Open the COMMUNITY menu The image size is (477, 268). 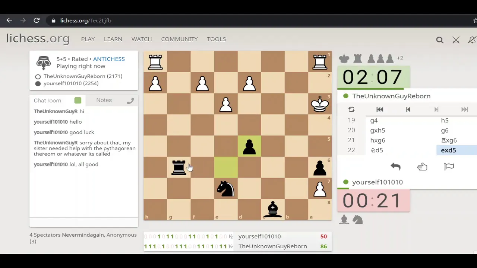coord(179,39)
